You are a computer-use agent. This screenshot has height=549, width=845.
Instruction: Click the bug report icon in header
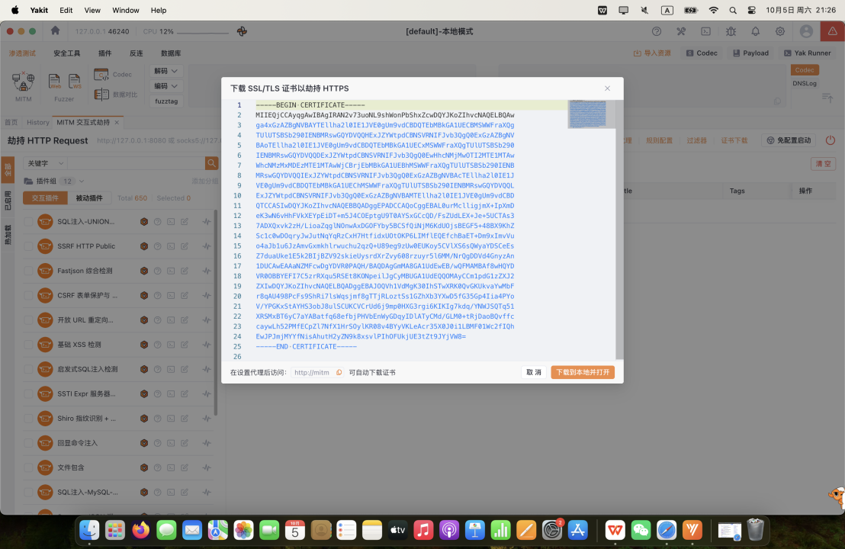click(731, 31)
